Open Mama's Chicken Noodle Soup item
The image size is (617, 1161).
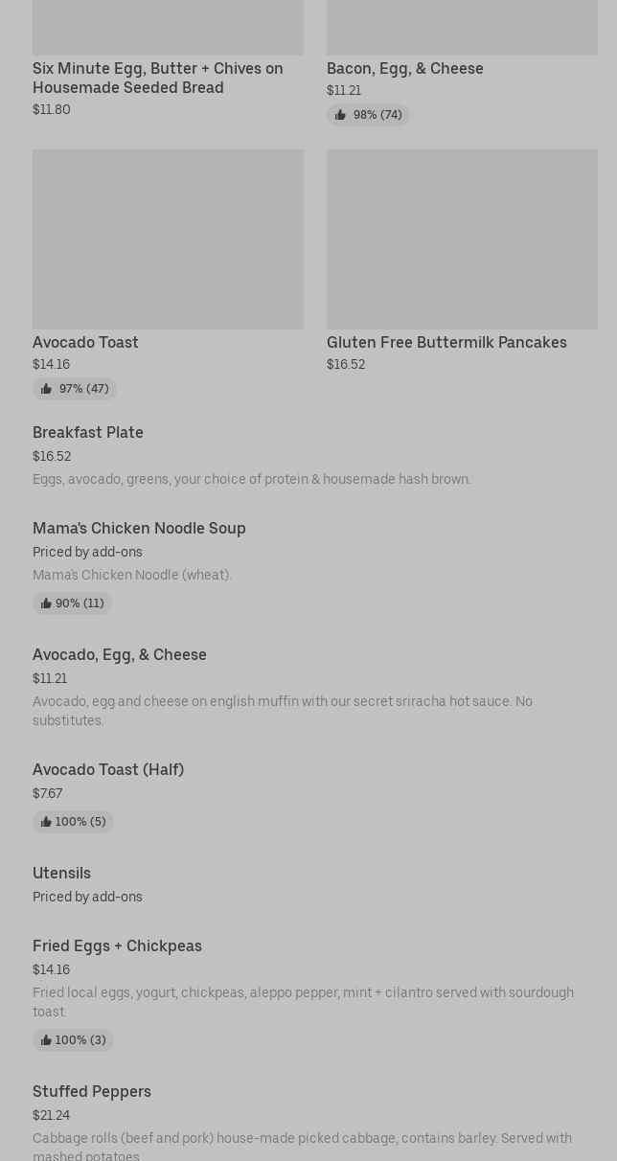click(139, 528)
